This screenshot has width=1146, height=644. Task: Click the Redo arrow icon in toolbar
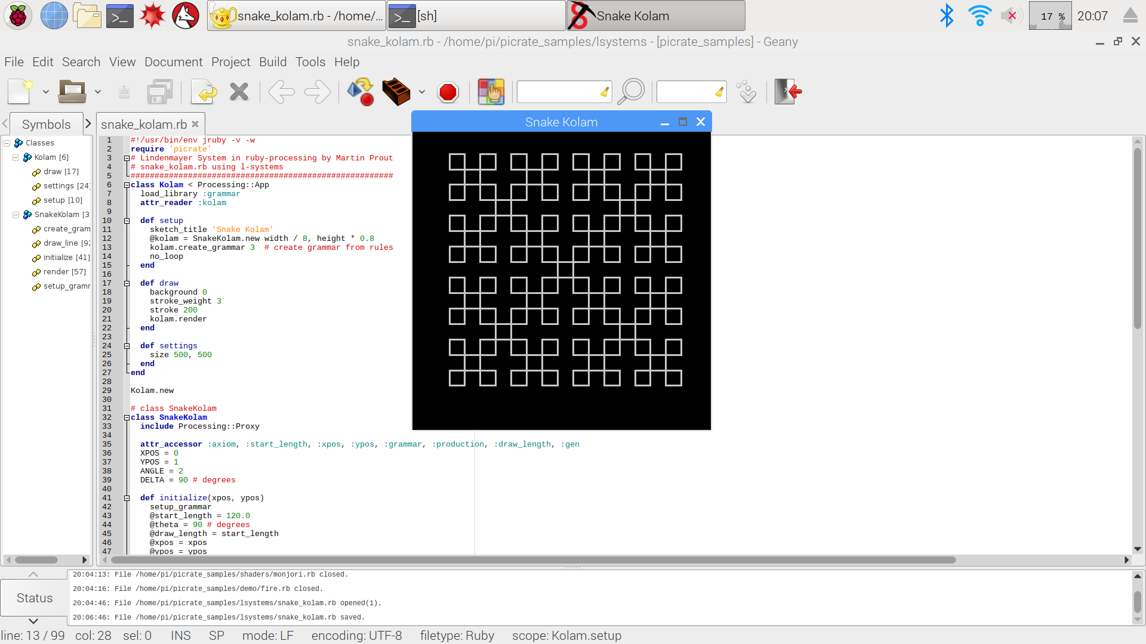click(x=318, y=92)
